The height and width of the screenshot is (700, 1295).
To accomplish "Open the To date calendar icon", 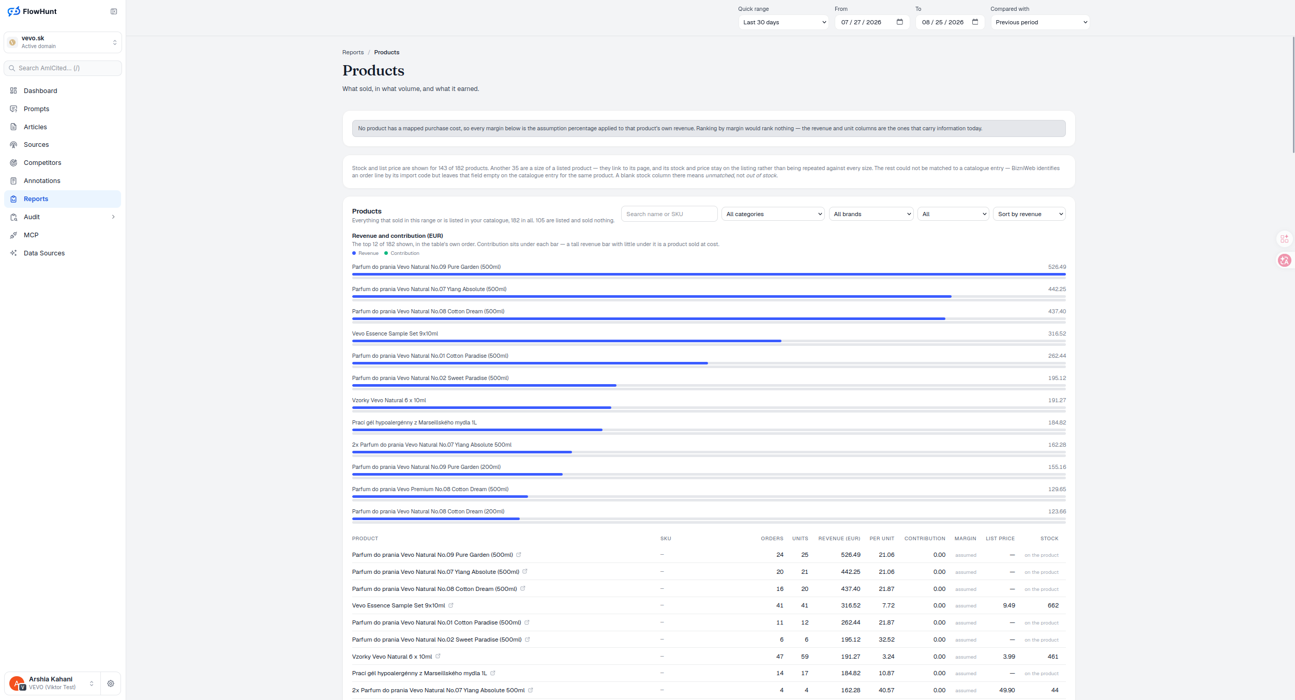I will (975, 22).
